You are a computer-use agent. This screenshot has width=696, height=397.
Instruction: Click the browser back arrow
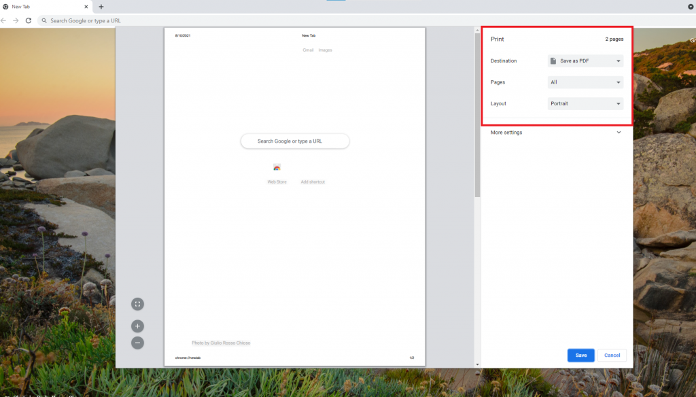(x=5, y=20)
